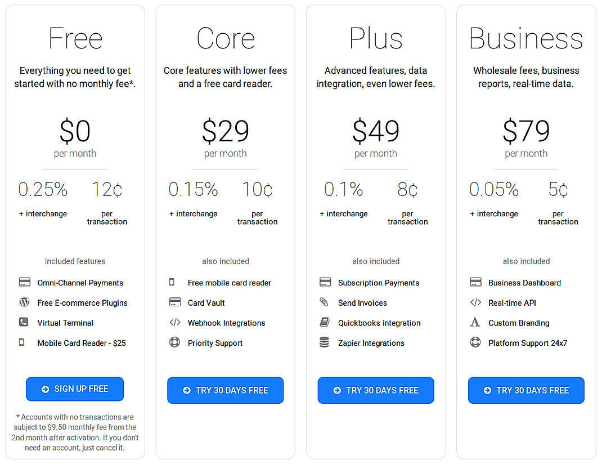Viewport: 602px width, 464px height.
Task: Click the Card Vault feature label
Action: click(206, 303)
